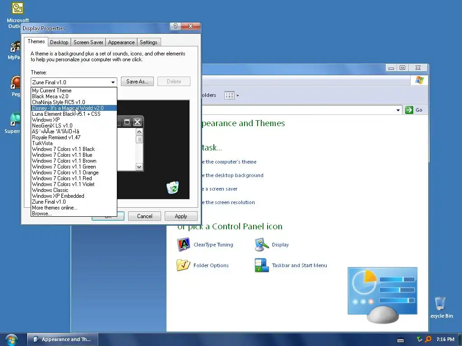Select Windows 7 Colors v1.1 Brown
462x346 pixels.
74,161
